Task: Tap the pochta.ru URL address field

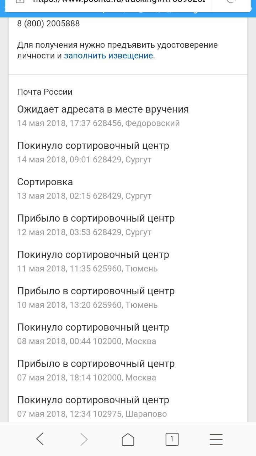Action: [117, 3]
